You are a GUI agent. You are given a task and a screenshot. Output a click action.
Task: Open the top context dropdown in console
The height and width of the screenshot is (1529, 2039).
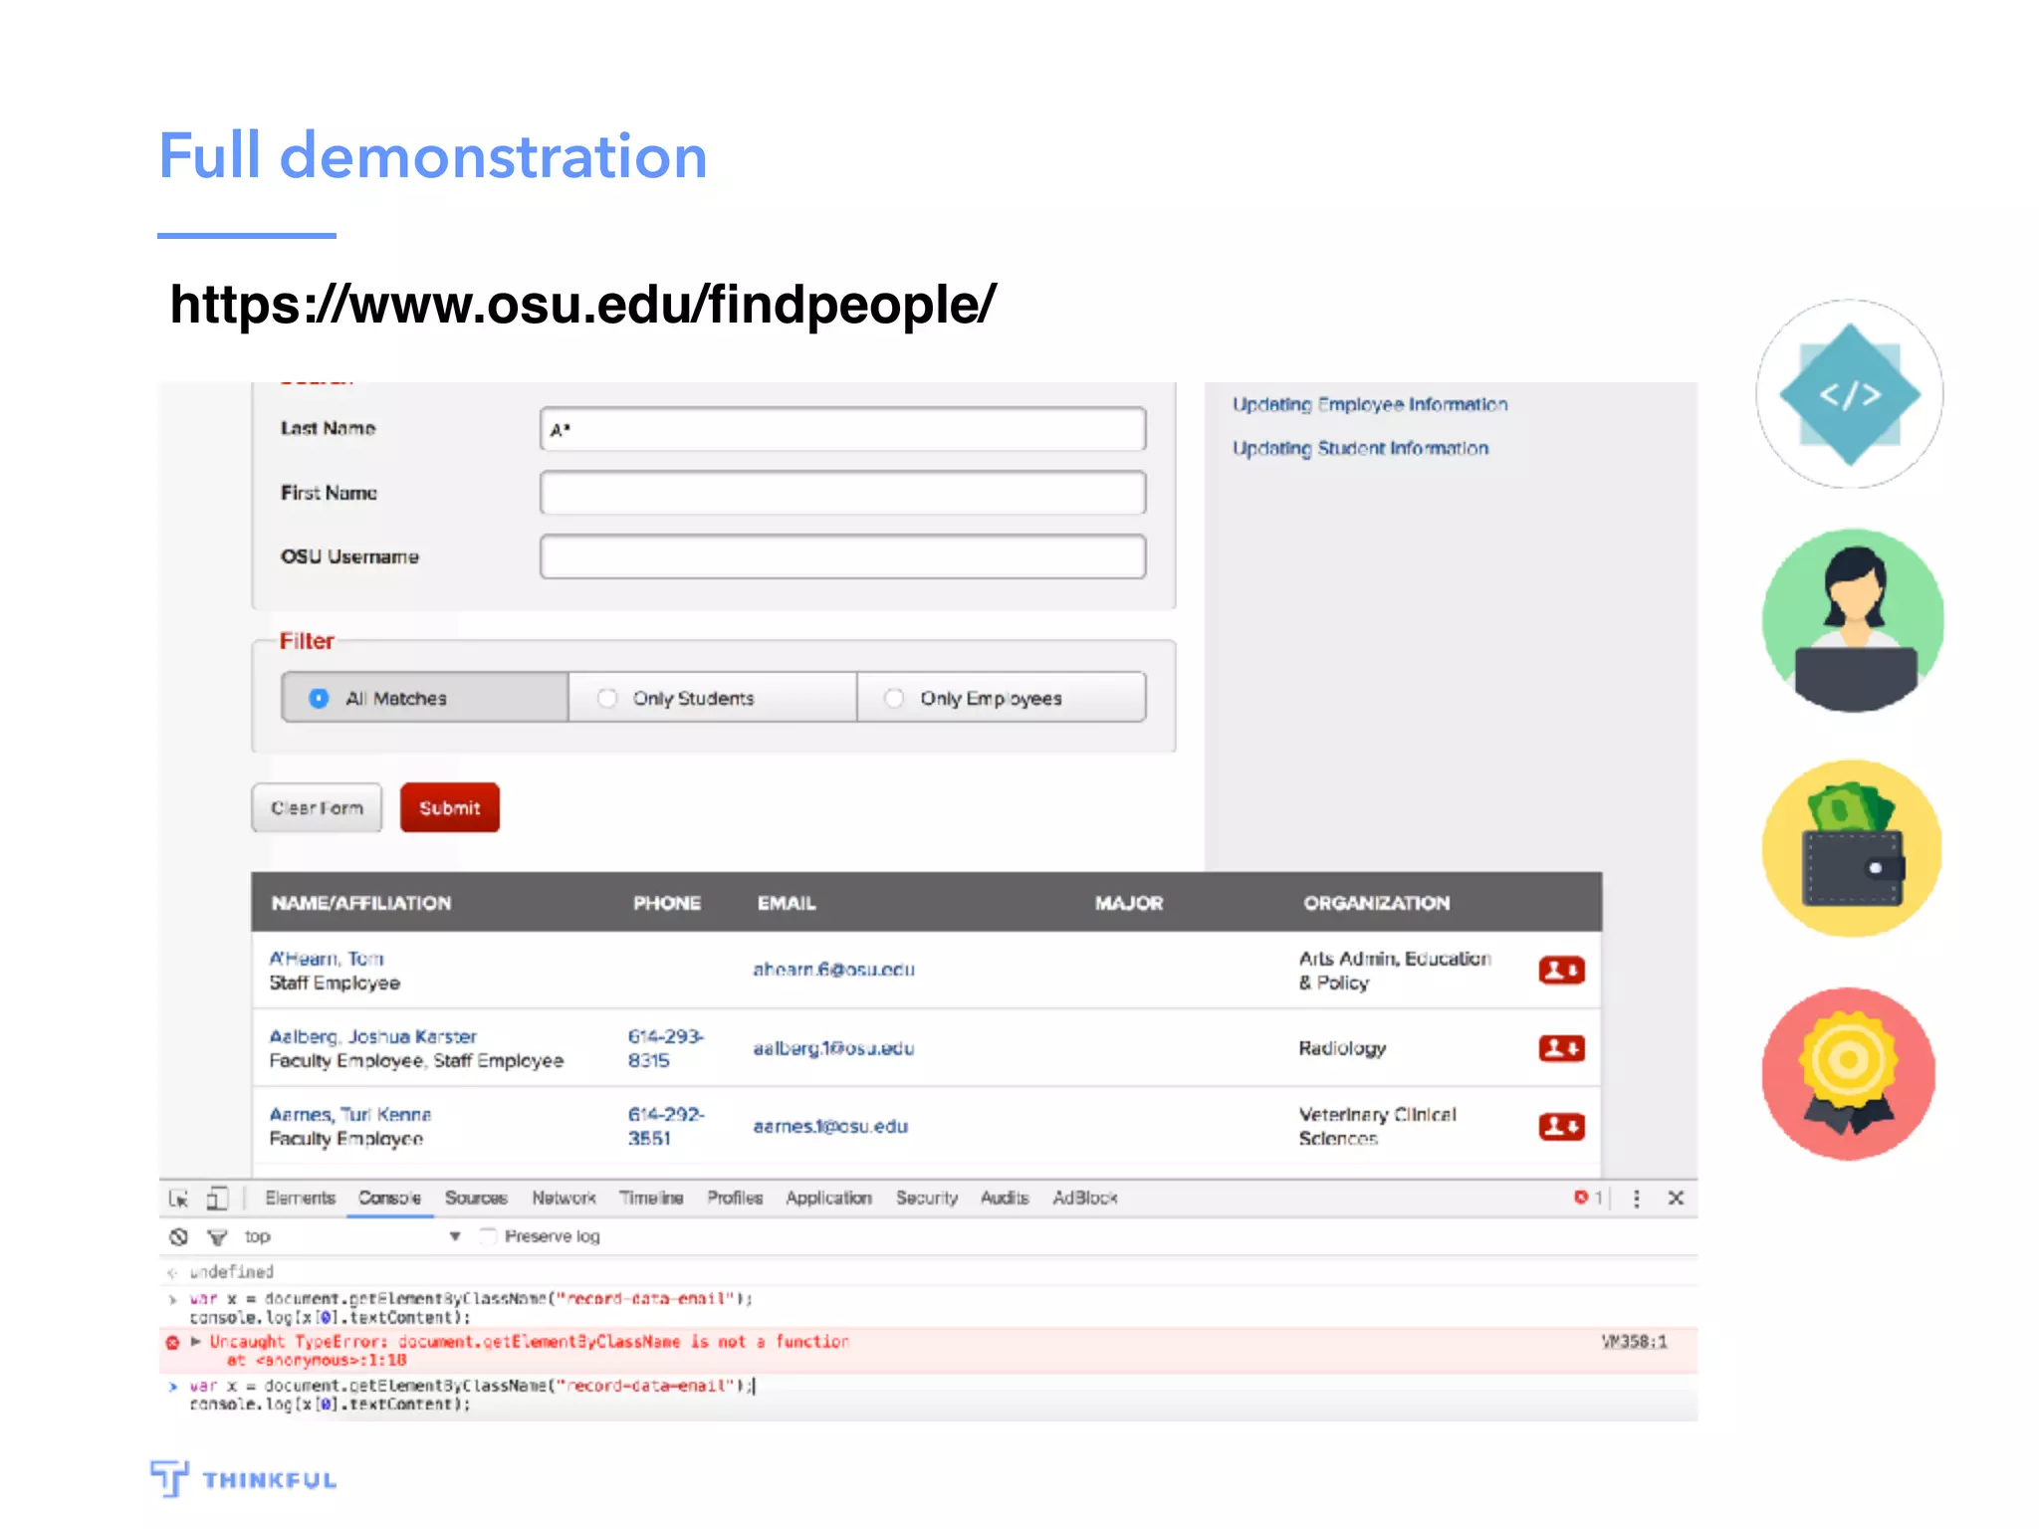(x=353, y=1236)
